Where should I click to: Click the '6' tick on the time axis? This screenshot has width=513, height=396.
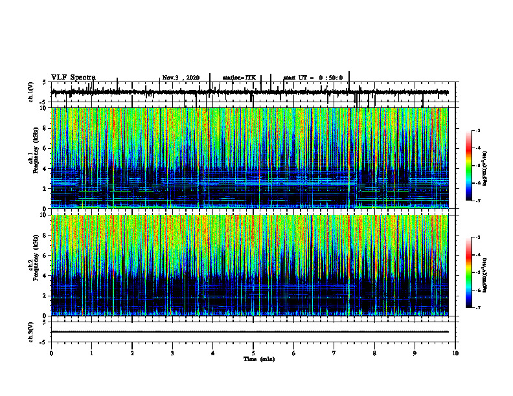point(294,353)
